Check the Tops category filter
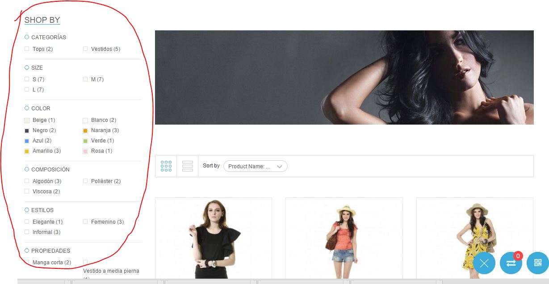Screen dimensions: 549x284 click(27, 49)
